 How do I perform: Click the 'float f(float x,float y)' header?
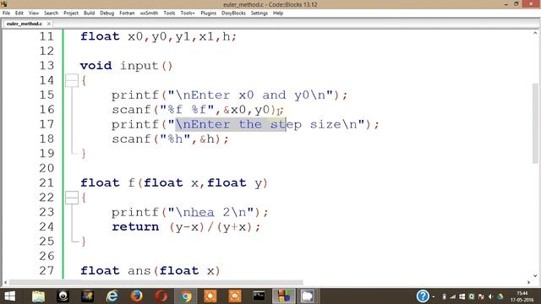174,183
